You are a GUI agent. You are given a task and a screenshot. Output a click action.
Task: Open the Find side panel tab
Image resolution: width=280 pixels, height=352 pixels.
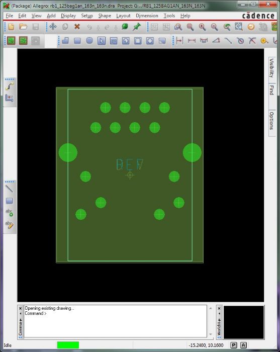tap(271, 90)
